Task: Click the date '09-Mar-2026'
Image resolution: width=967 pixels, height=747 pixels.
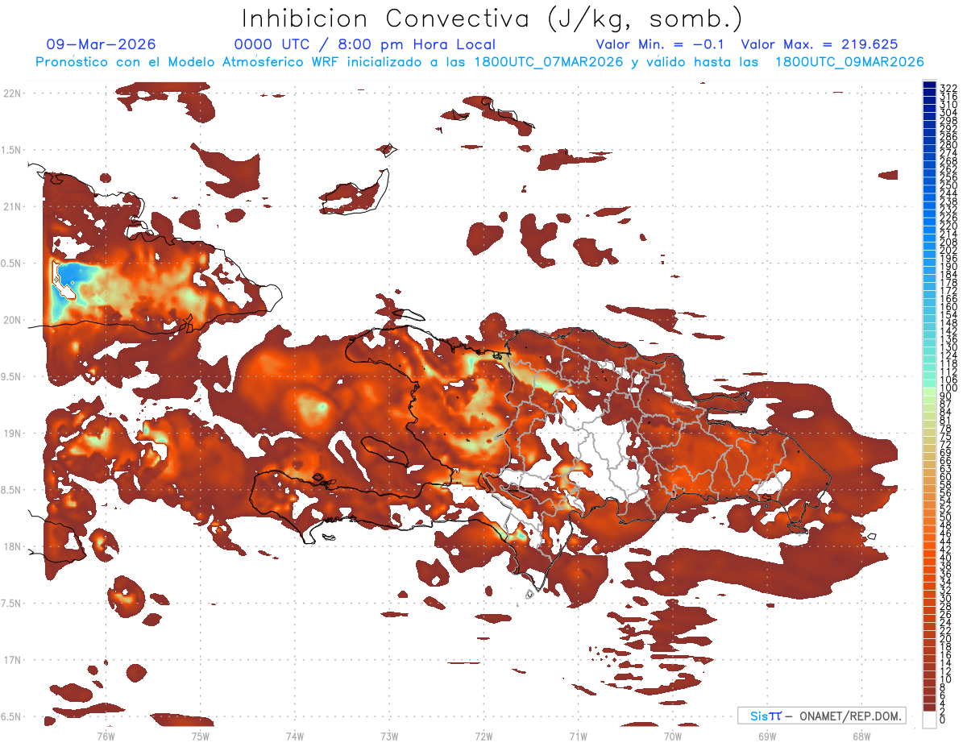Action: 102,44
